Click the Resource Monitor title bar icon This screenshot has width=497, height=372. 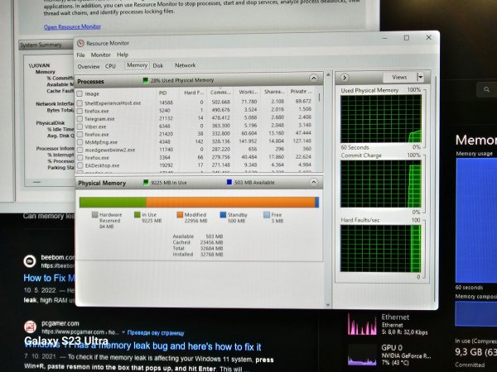coord(80,43)
